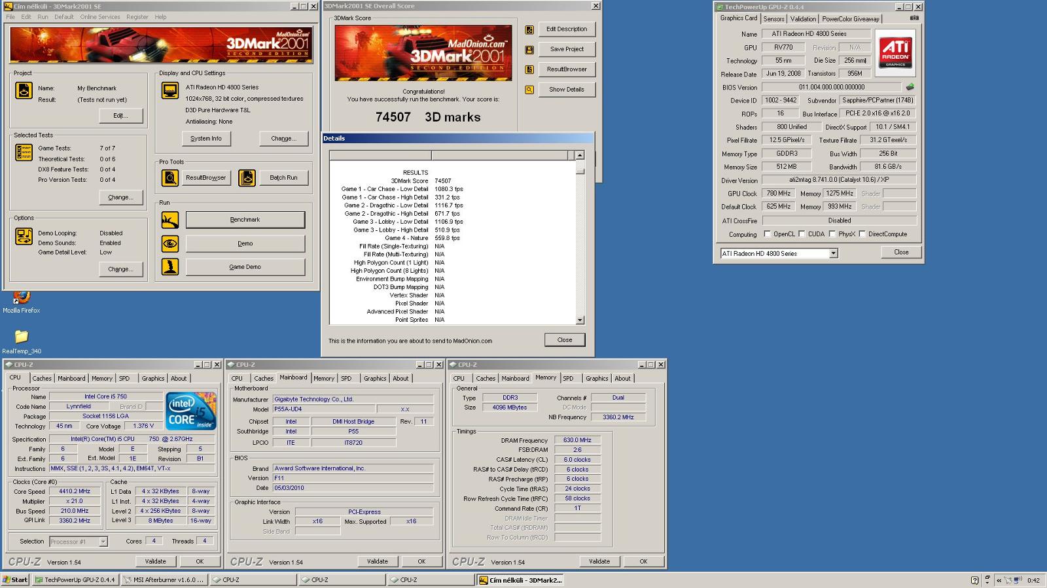
Task: Click the taskbar clock showing 0:42
Action: click(1033, 580)
